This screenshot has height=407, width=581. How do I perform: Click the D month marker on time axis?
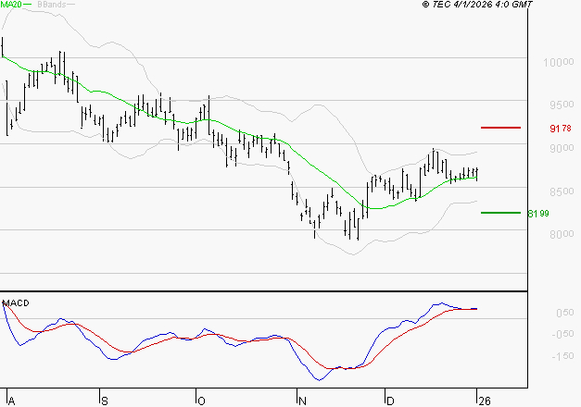(390, 401)
